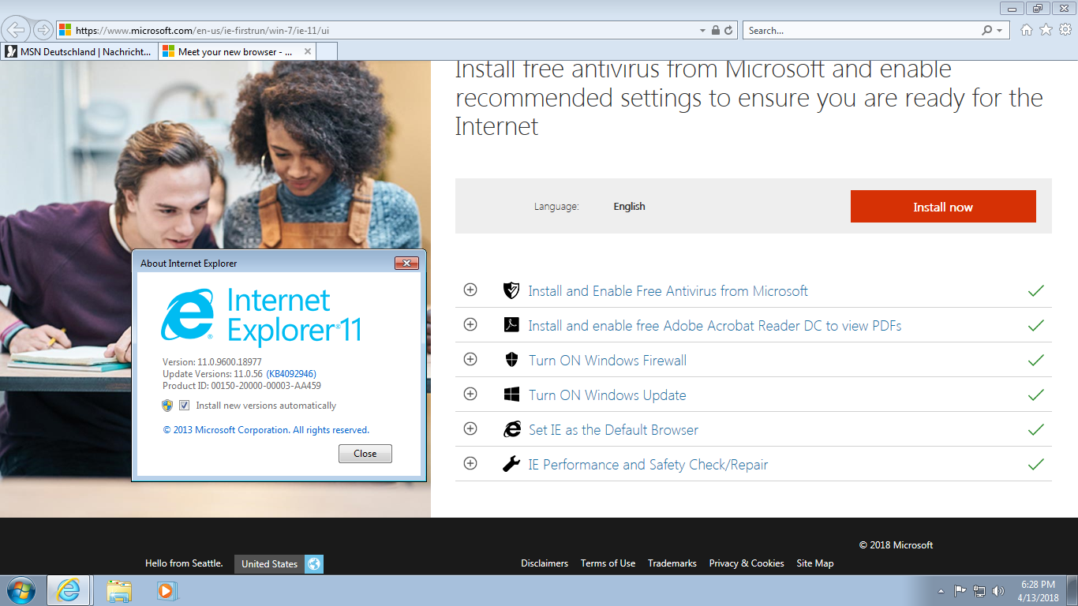The width and height of the screenshot is (1078, 606).
Task: Click the Install now button
Action: coord(943,207)
